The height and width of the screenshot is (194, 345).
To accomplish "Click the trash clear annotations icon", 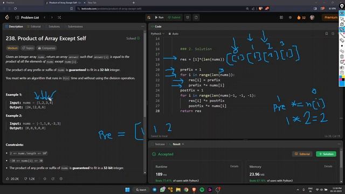I will click(342, 57).
